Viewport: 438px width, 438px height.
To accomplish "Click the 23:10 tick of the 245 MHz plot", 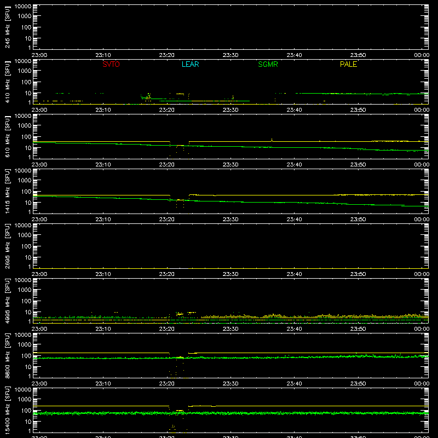I will (103, 55).
